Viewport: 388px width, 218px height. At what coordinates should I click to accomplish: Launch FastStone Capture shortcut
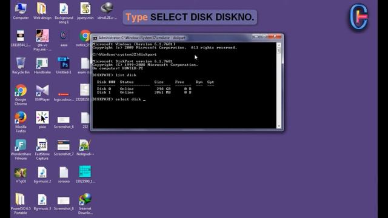click(x=42, y=150)
